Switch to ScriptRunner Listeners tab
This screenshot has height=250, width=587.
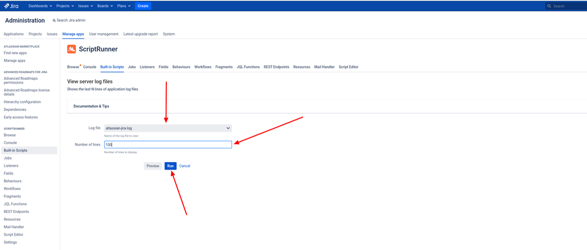click(147, 67)
